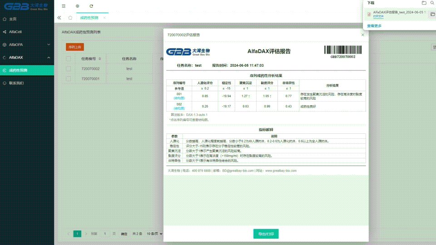Screen dimensions: 436x245
Task: Click the PDF file icon of downloaded report
Action: click(x=369, y=14)
